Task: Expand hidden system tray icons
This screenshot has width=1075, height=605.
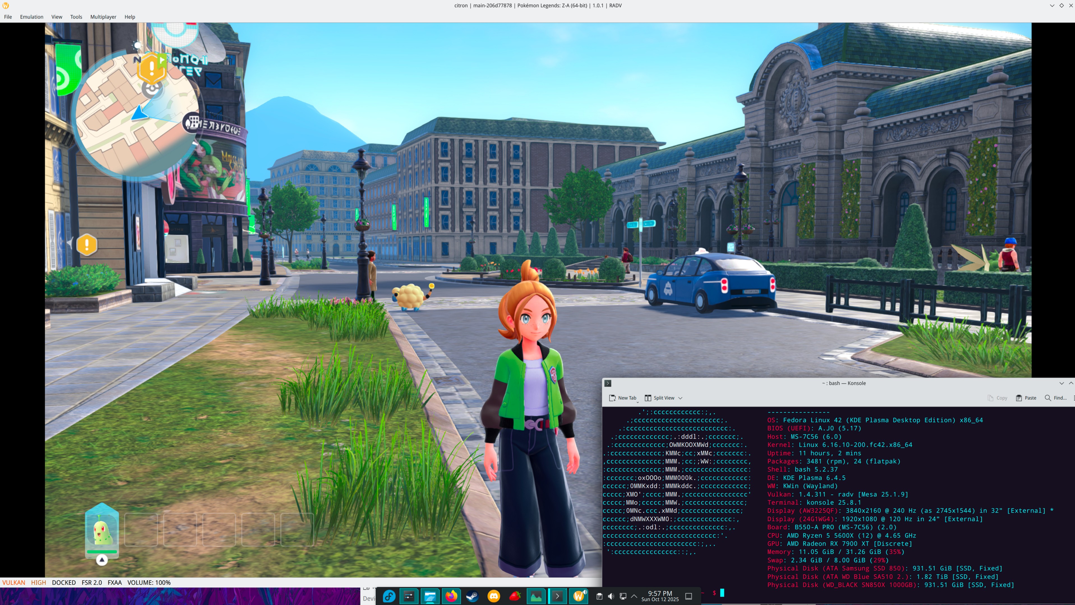Action: 634,596
